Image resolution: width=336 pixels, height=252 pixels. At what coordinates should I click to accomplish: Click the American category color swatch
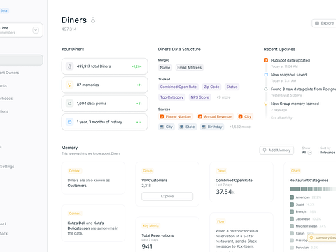tap(292, 197)
